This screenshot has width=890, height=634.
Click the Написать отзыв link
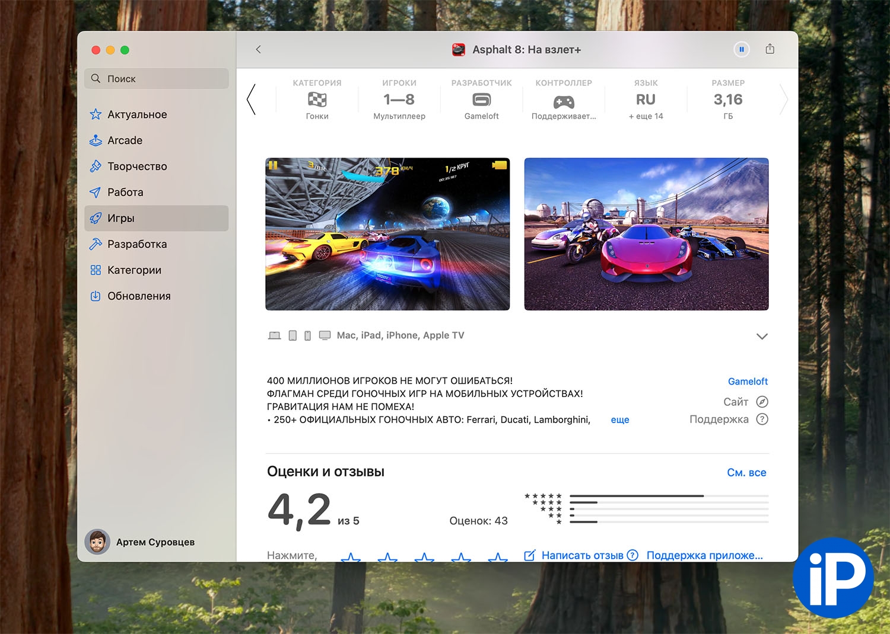(582, 555)
